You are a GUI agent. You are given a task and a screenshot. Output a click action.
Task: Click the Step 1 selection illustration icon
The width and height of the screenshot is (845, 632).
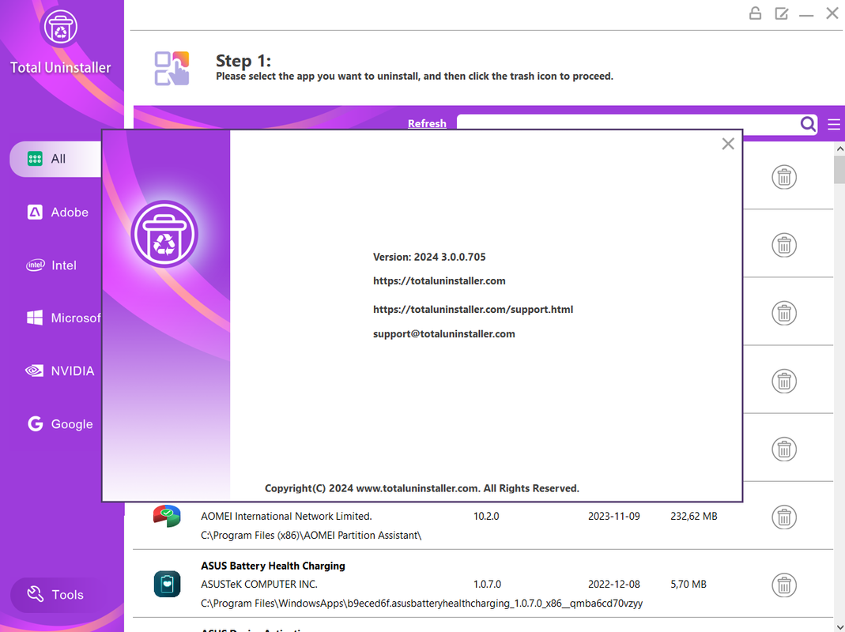172,68
